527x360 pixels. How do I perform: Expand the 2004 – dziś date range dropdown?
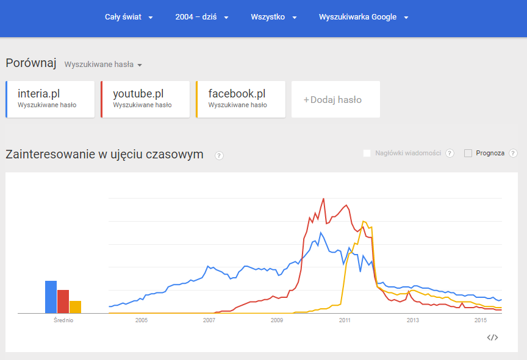tap(201, 17)
